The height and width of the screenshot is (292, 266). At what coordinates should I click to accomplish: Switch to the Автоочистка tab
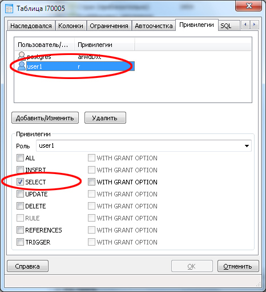(154, 26)
